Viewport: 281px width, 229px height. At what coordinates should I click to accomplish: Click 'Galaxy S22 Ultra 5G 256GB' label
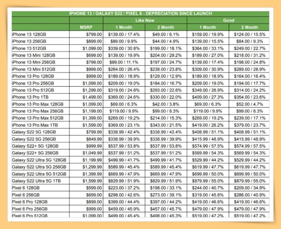click(39, 167)
